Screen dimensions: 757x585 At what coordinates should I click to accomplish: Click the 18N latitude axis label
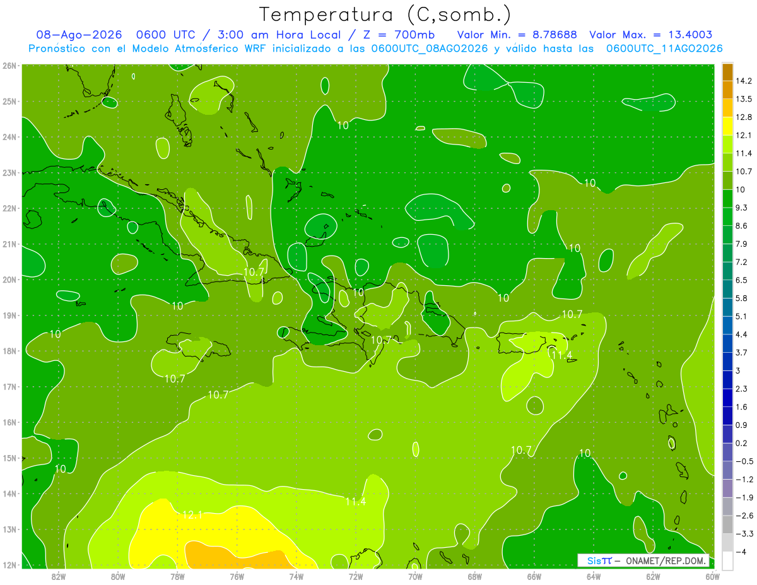[x=9, y=351]
